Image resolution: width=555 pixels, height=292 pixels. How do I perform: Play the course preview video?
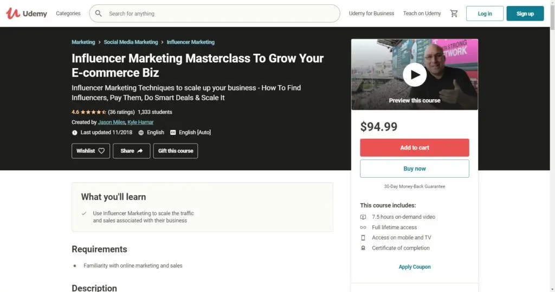tap(415, 75)
